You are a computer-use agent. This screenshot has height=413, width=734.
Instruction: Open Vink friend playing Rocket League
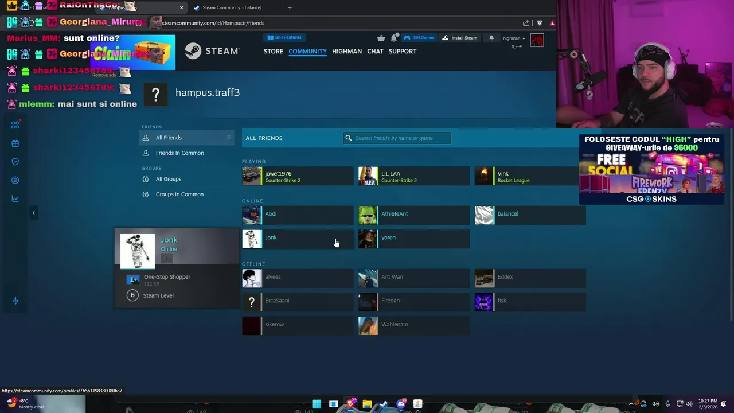click(530, 176)
